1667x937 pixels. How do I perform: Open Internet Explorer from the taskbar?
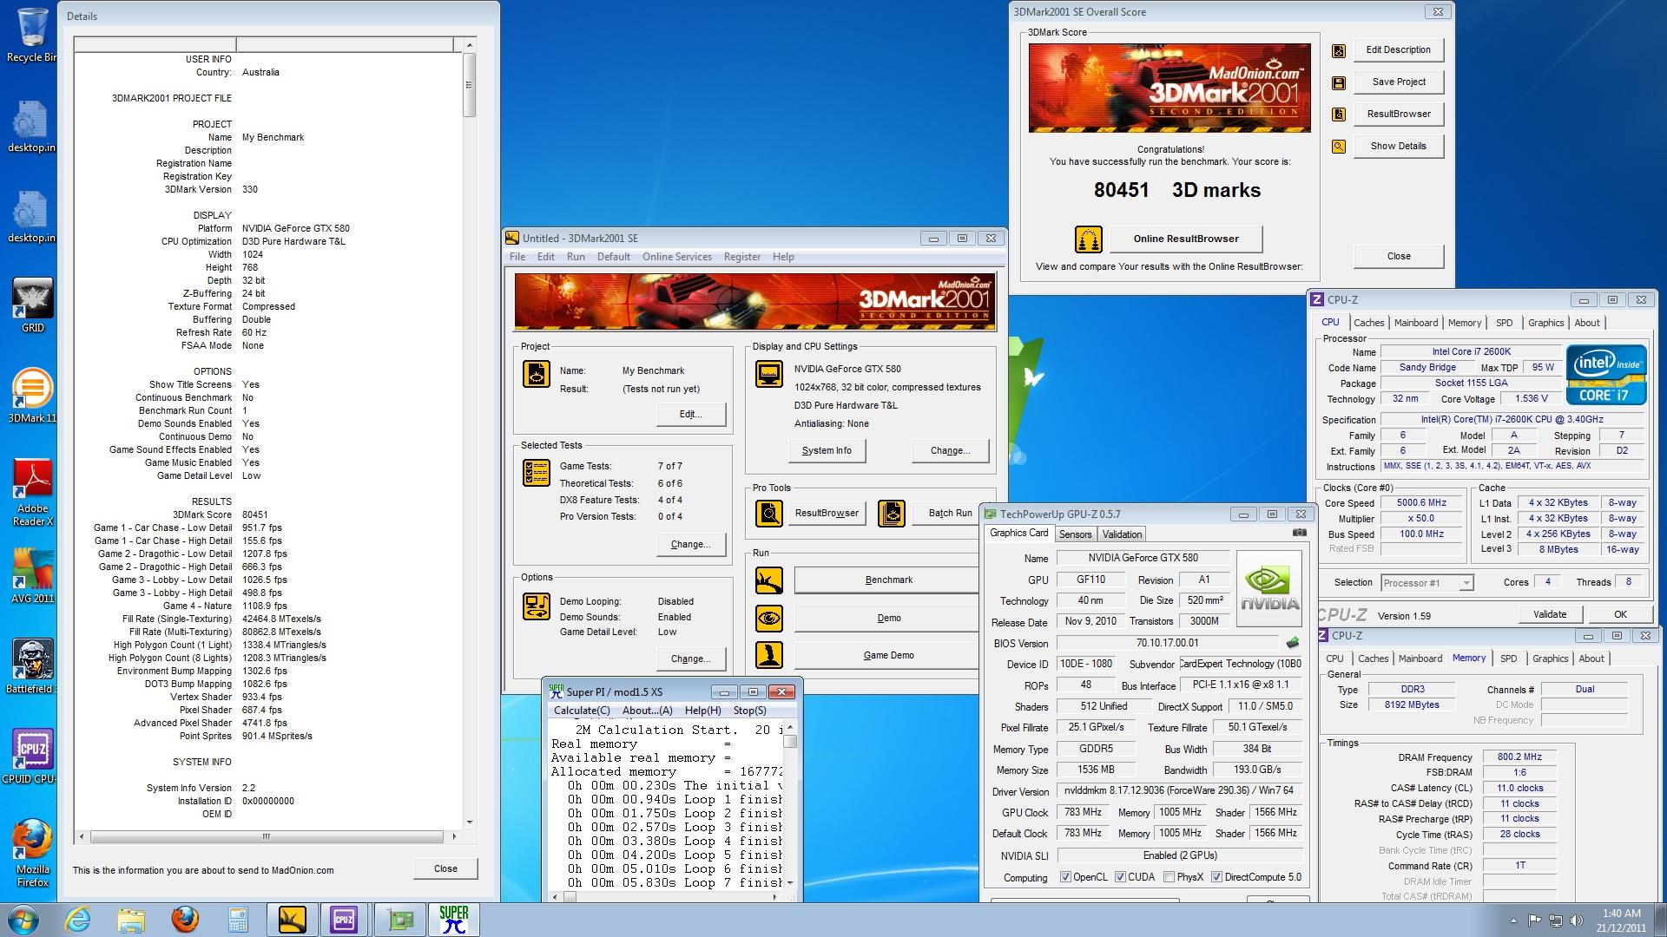point(77,919)
